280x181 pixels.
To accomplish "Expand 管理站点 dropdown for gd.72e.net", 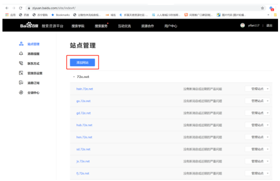I will tap(257, 113).
